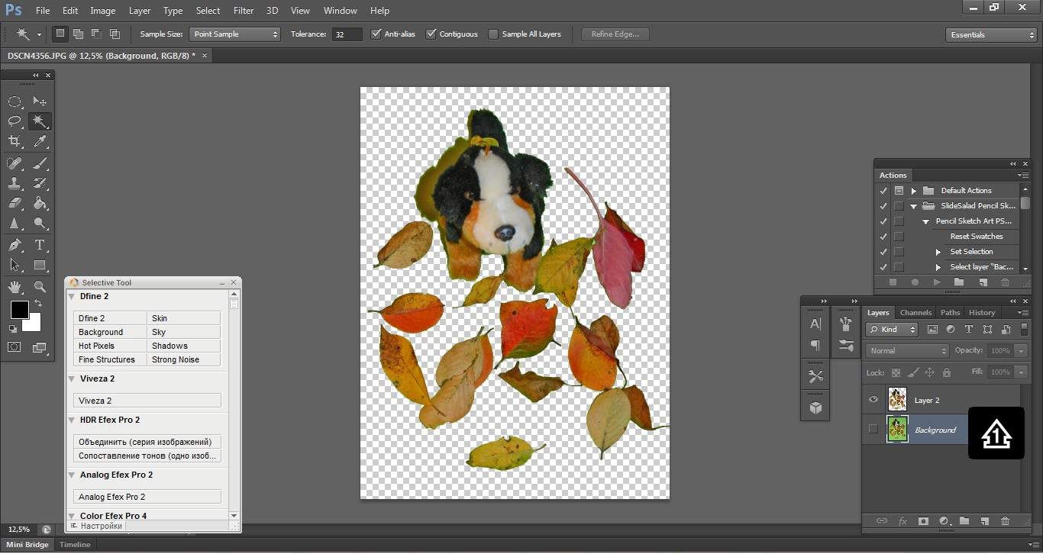Select the Lasso tool
The height and width of the screenshot is (554, 1043).
15,121
